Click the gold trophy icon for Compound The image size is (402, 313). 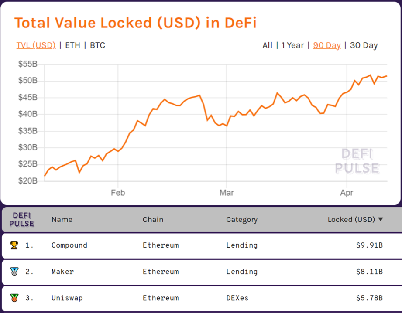(14, 245)
